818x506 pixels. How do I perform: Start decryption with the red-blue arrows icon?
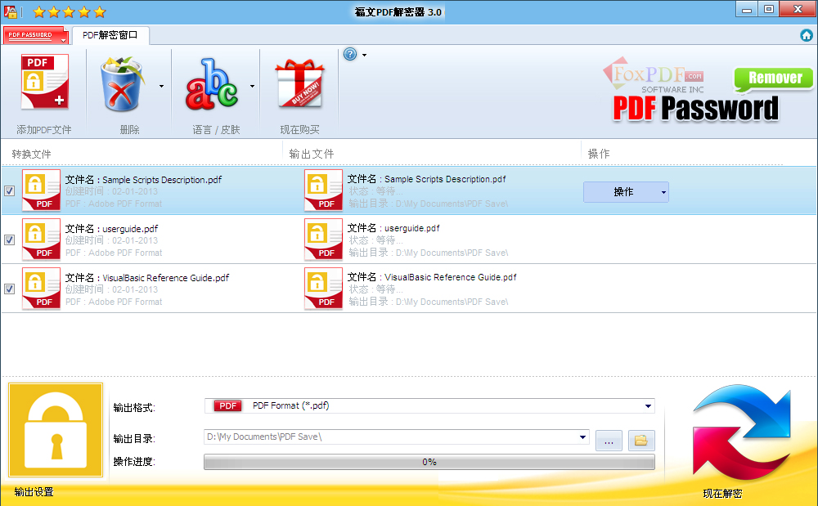[x=741, y=432]
